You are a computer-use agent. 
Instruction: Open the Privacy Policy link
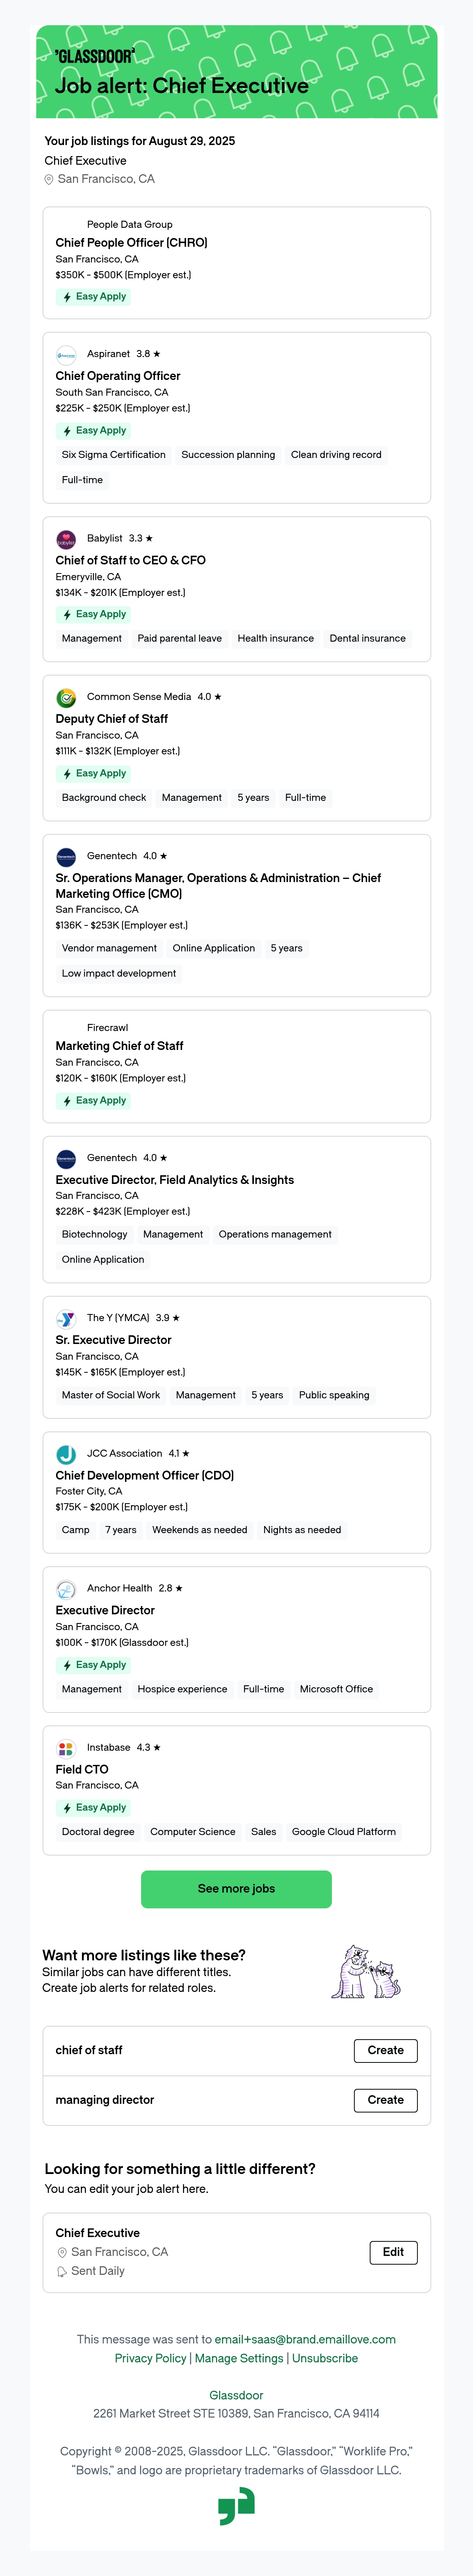pos(150,2358)
